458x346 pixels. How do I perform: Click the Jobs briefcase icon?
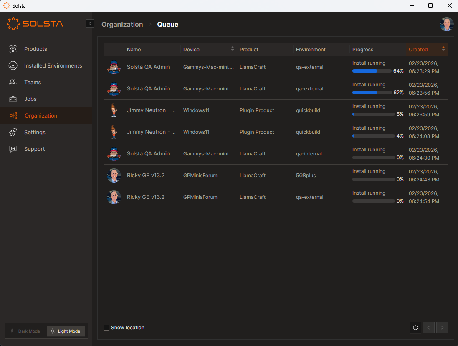point(13,99)
